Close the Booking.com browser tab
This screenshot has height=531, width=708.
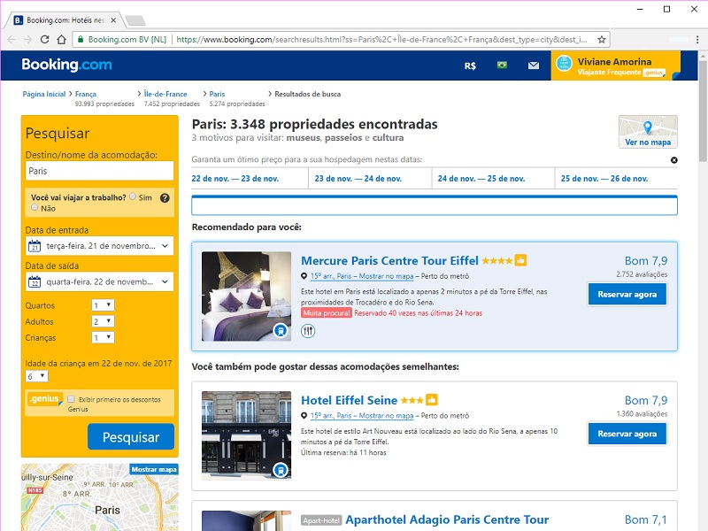[113, 20]
